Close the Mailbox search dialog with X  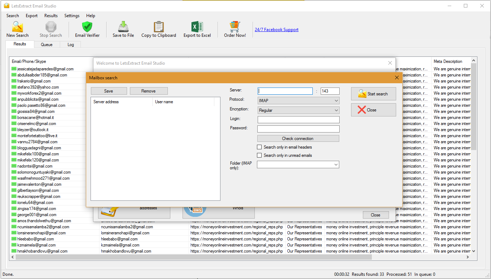coord(397,78)
